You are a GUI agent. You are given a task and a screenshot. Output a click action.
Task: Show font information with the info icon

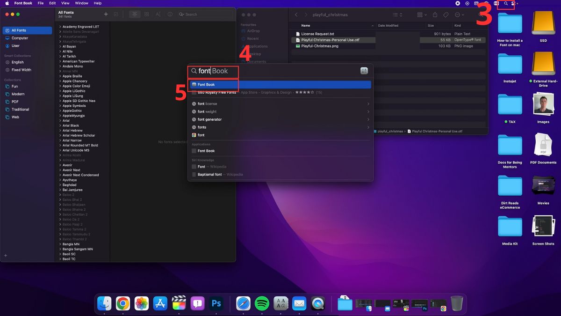point(171,15)
